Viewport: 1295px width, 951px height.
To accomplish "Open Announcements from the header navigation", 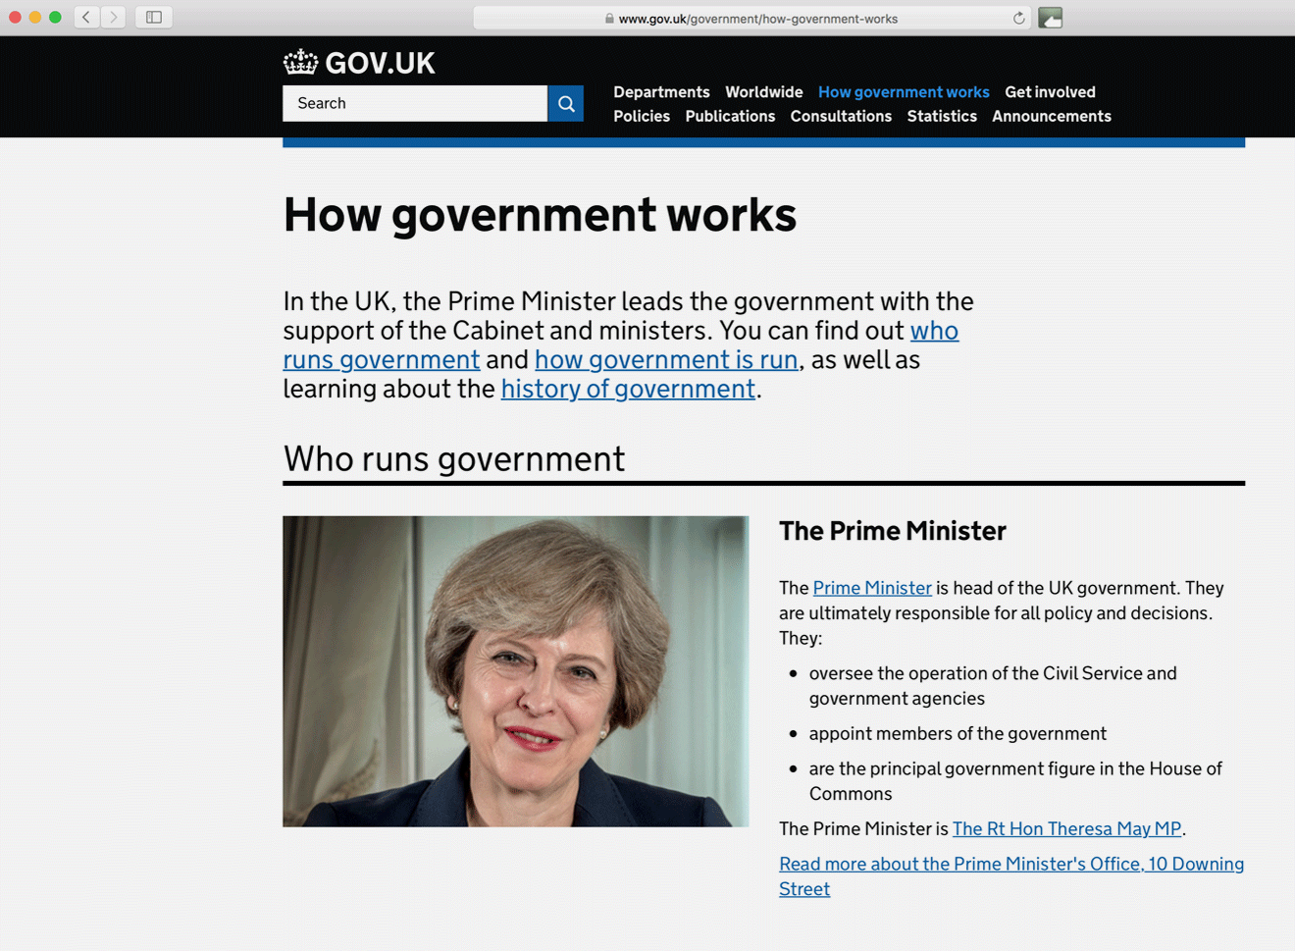I will 1051,117.
